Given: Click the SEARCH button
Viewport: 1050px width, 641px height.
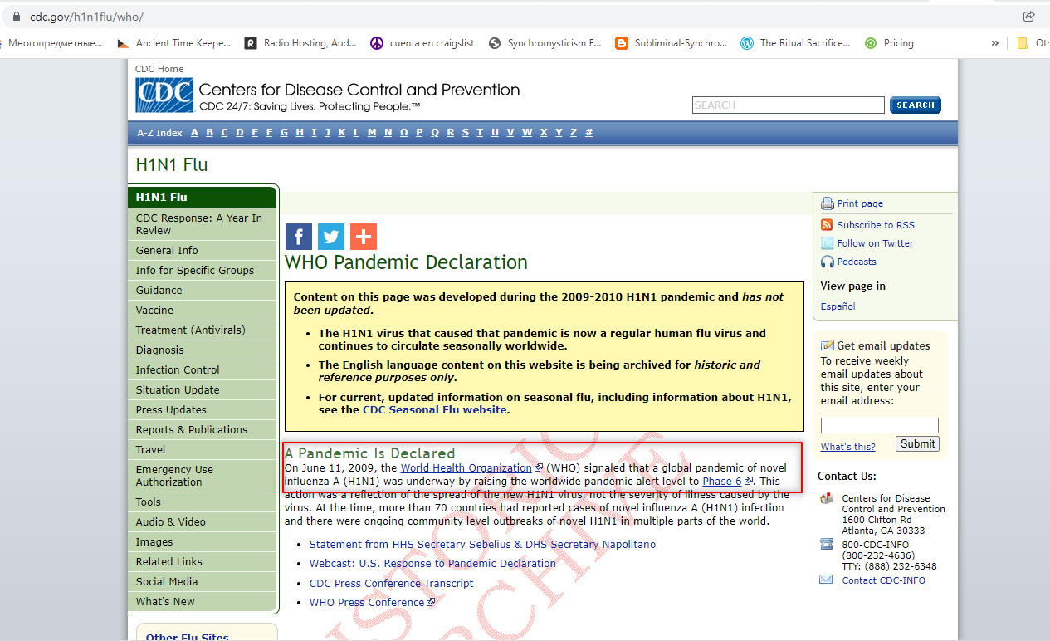Looking at the screenshot, I should pyautogui.click(x=916, y=105).
